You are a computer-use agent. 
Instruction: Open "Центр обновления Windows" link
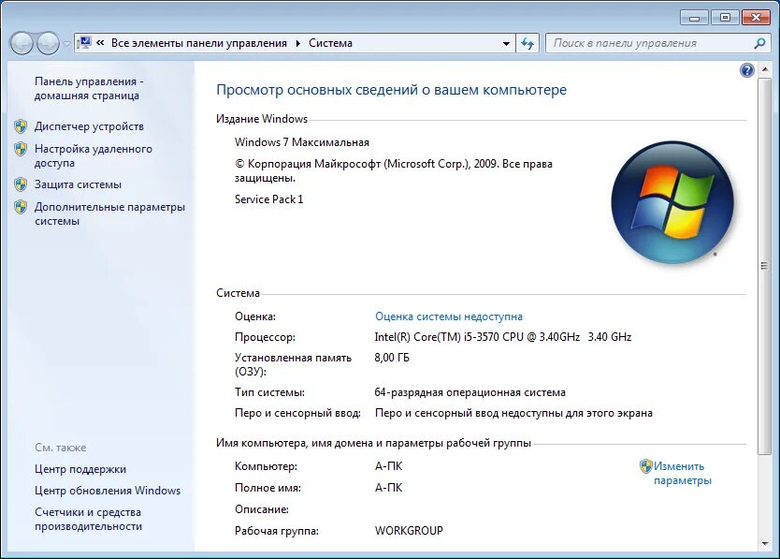108,491
